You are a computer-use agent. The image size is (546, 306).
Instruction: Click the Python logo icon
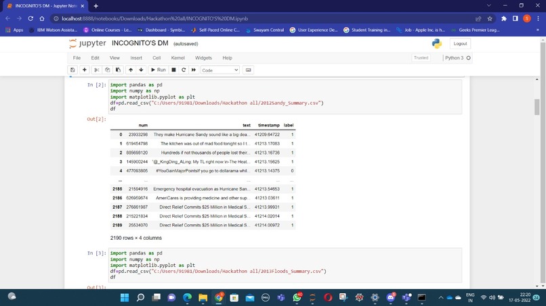pyautogui.click(x=437, y=43)
